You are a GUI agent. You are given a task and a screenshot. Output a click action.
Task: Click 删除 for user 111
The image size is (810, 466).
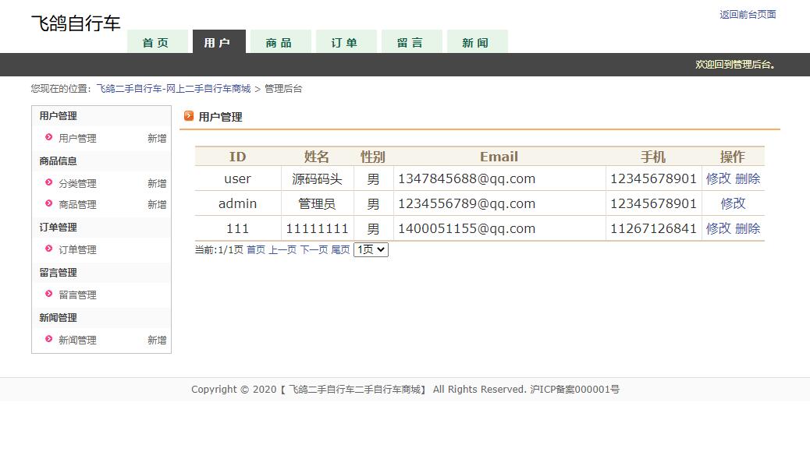coord(748,228)
